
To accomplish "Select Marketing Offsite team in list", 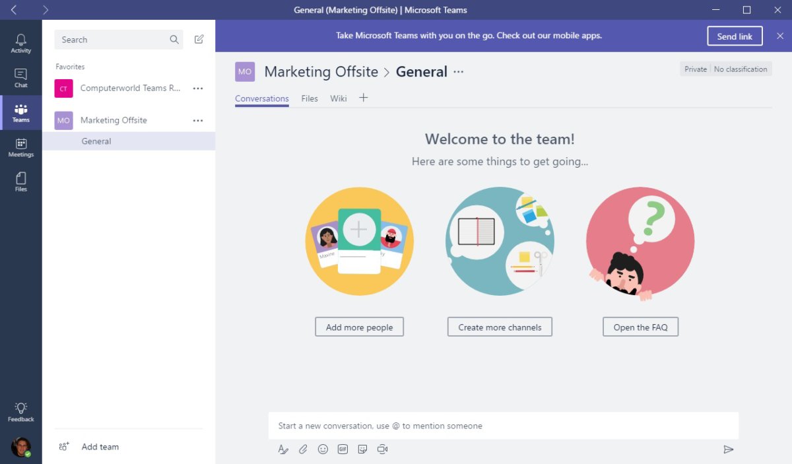I will point(114,120).
